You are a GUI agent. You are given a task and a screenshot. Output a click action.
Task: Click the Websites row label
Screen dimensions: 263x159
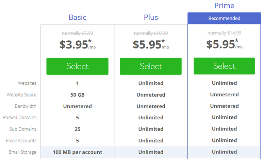click(27, 83)
